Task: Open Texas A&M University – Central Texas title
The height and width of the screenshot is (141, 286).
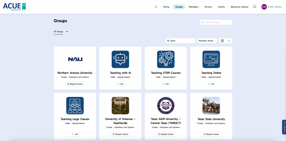Action: 166,121
